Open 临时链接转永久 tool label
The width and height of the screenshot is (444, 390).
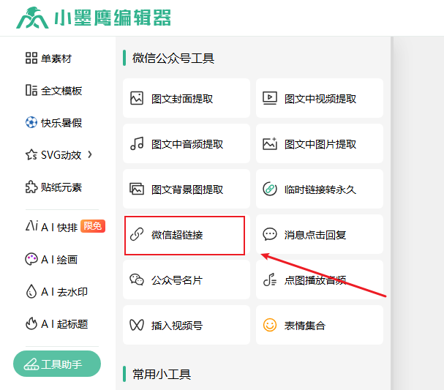pos(320,190)
